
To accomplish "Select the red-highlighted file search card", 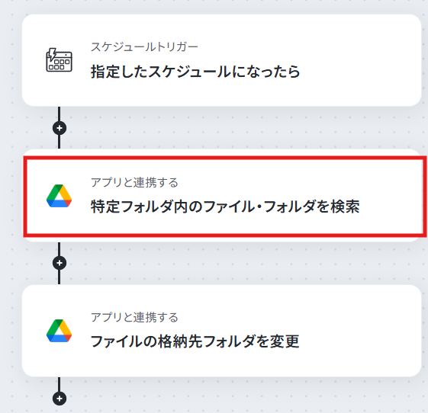I will 225,197.
